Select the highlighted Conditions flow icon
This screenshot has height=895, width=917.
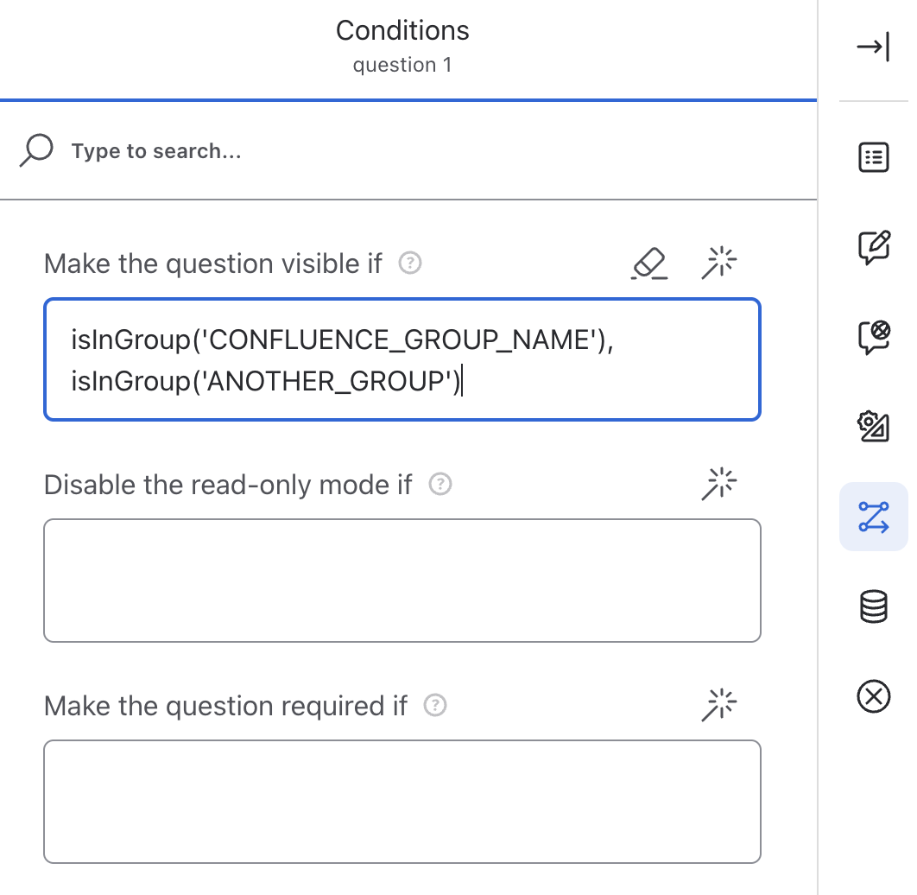pos(873,517)
